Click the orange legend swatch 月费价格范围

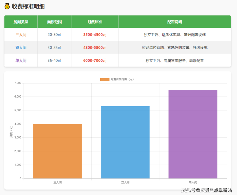[105, 79]
